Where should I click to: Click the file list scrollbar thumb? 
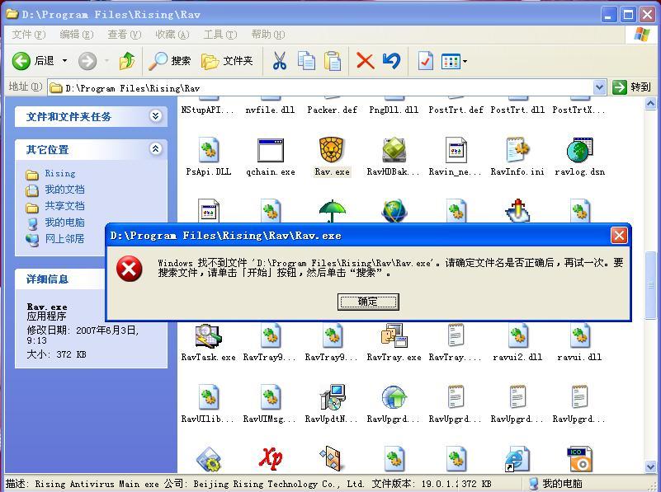click(650, 285)
